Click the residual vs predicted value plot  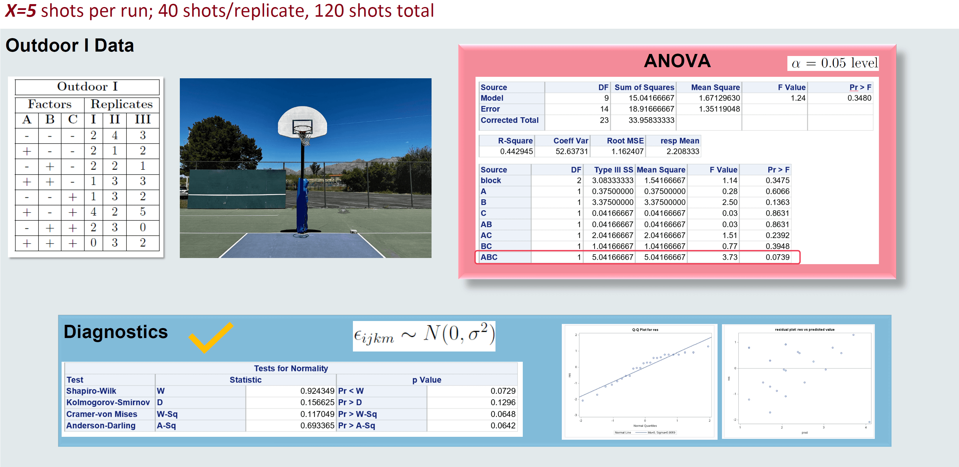(798, 381)
